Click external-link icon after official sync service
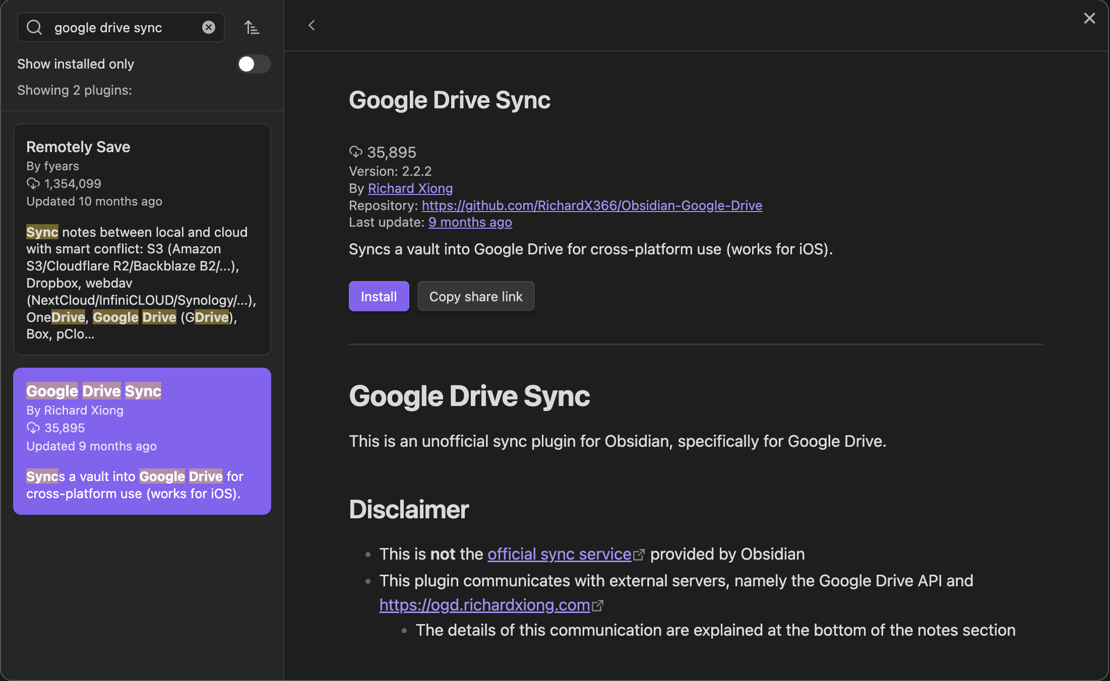Image resolution: width=1110 pixels, height=681 pixels. pyautogui.click(x=639, y=555)
